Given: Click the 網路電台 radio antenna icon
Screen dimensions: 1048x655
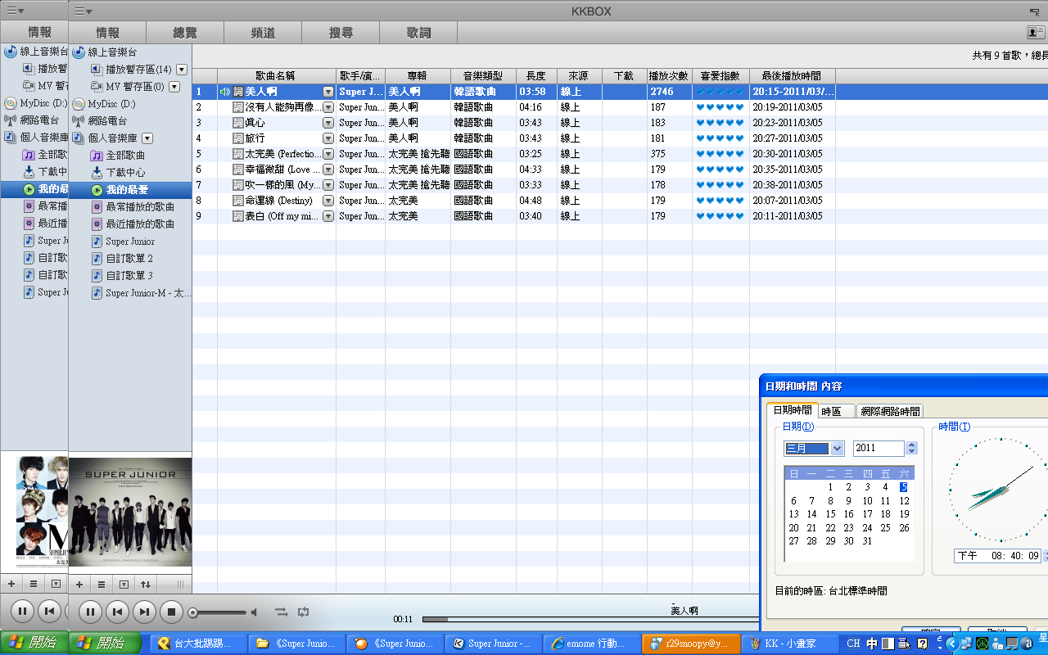Looking at the screenshot, I should click(79, 121).
